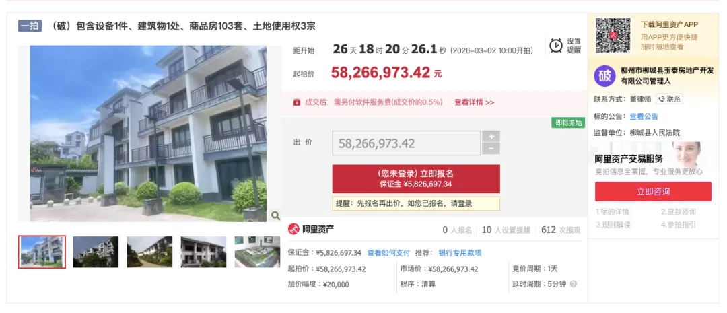The height and width of the screenshot is (313, 727).
Task: Click the QR code for APP download
Action: pyautogui.click(x=613, y=35)
